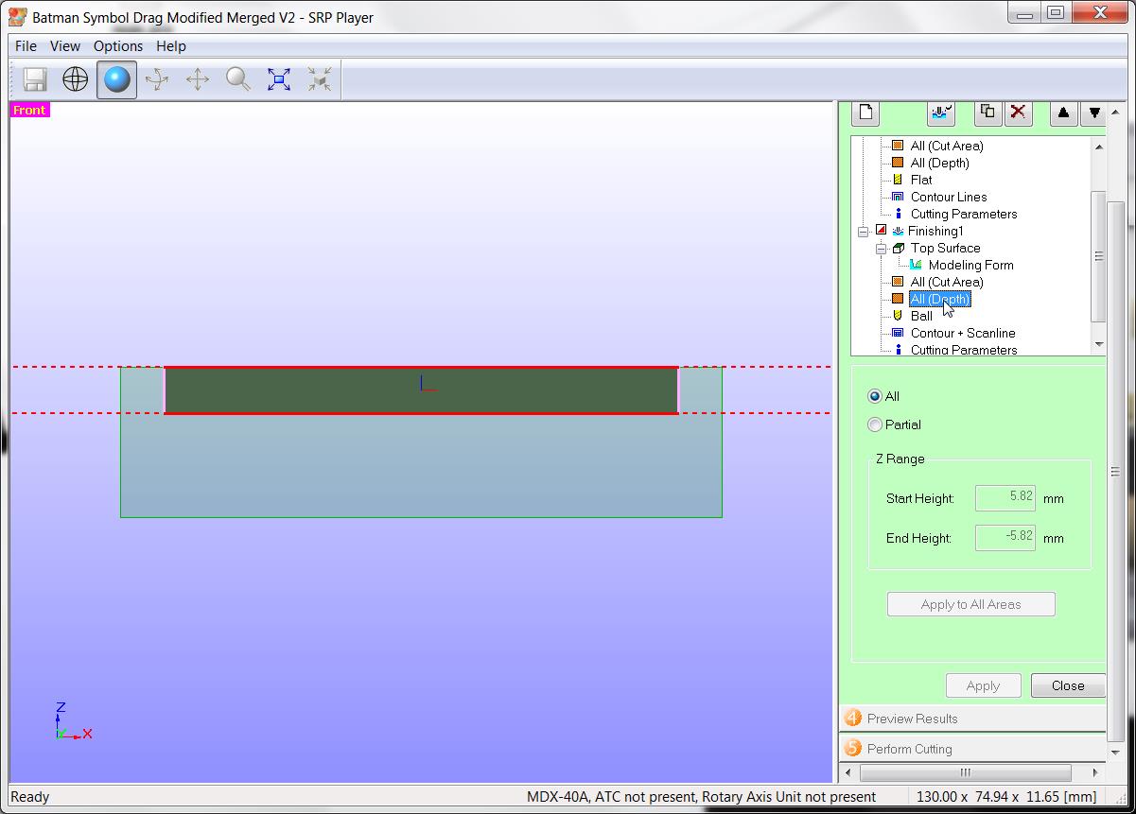Click the step 5 Perform Cutting number icon
The image size is (1136, 814).
pyautogui.click(x=853, y=748)
